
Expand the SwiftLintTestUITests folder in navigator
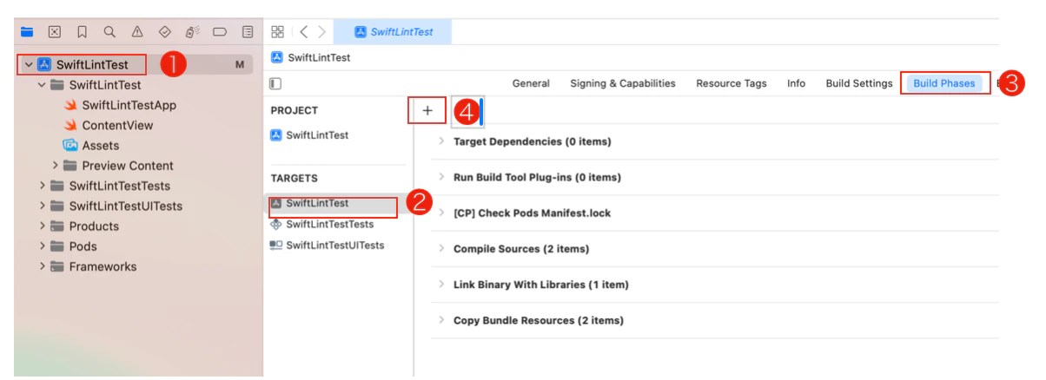pyautogui.click(x=42, y=206)
